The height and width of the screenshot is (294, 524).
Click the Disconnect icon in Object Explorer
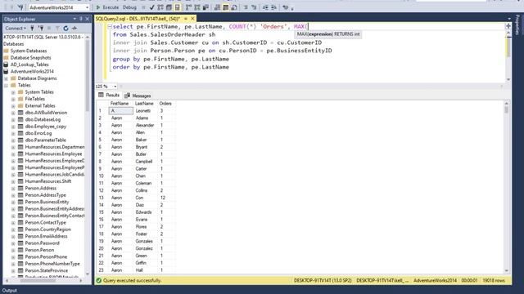[41, 29]
